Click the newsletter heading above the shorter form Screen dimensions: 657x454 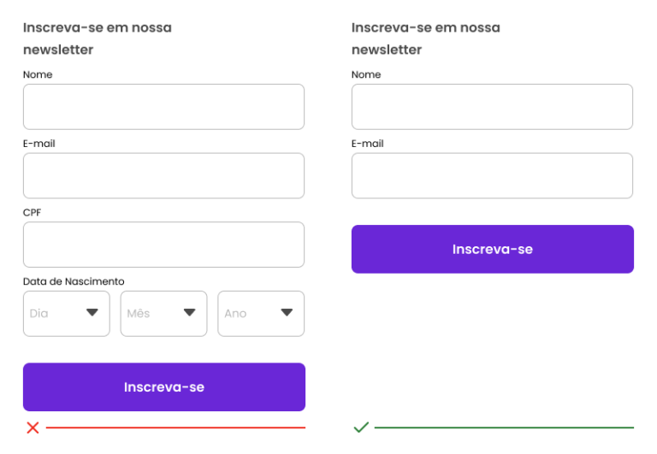coord(425,38)
